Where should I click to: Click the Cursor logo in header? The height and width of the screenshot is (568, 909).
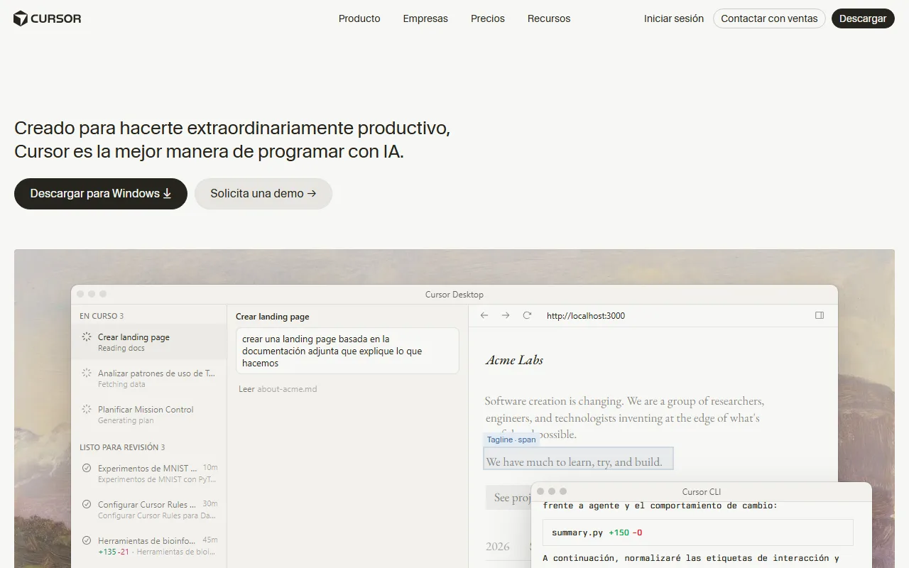click(48, 18)
